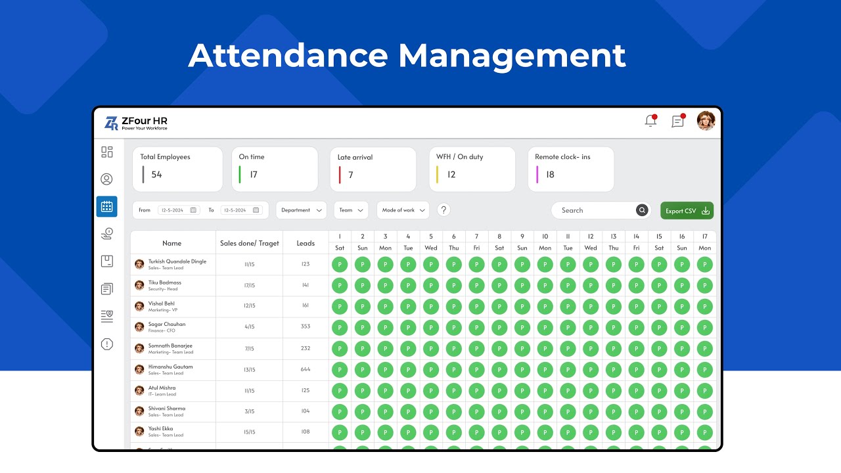This screenshot has width=841, height=473.
Task: Toggle Vishal Behl's day 5 attendance
Action: 431,306
